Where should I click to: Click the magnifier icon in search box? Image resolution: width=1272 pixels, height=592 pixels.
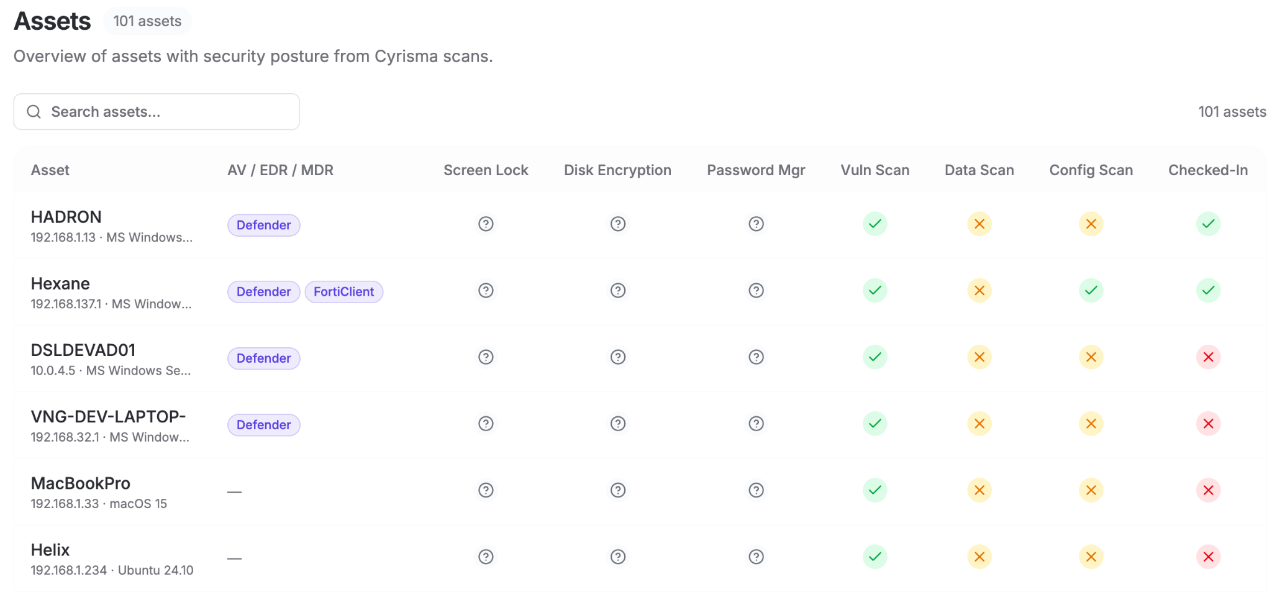coord(34,112)
